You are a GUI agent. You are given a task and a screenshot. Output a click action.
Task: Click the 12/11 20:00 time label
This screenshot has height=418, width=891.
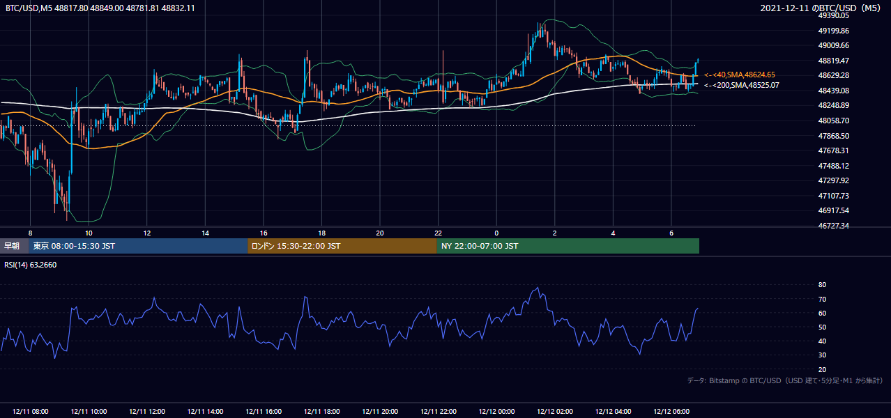click(380, 412)
